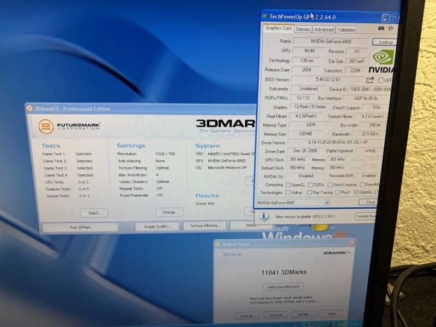Click the info icon beside new version notice
This screenshot has height=327, width=436.
[x=264, y=216]
